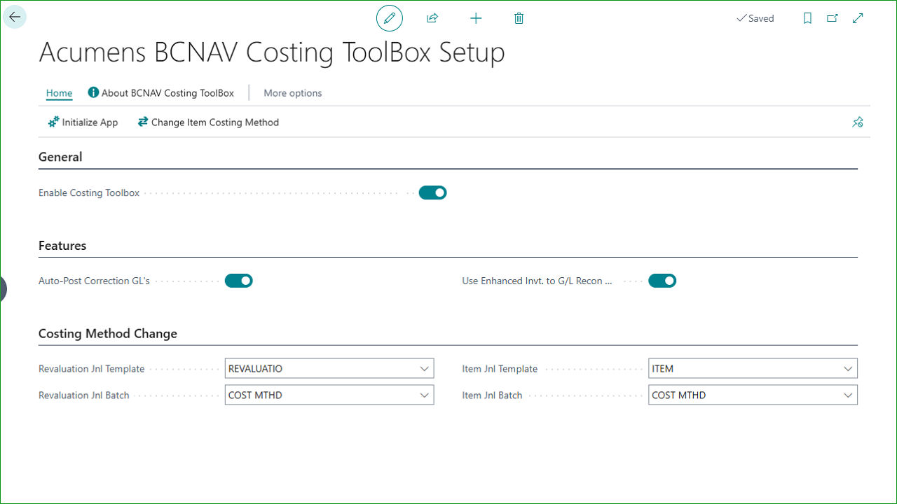Collapse the Costing Method Change section heading
Image resolution: width=897 pixels, height=504 pixels.
tap(108, 334)
